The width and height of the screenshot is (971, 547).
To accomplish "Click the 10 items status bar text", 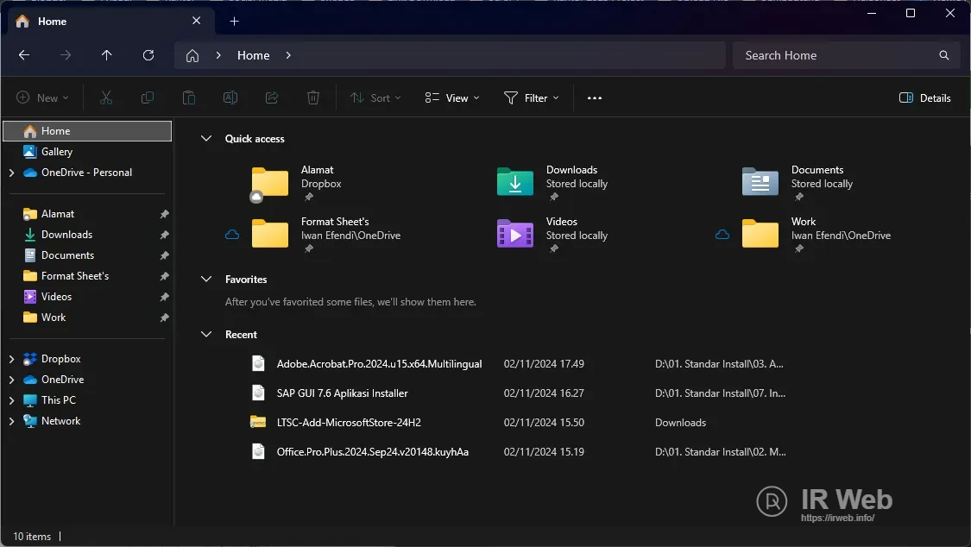I will tap(32, 537).
